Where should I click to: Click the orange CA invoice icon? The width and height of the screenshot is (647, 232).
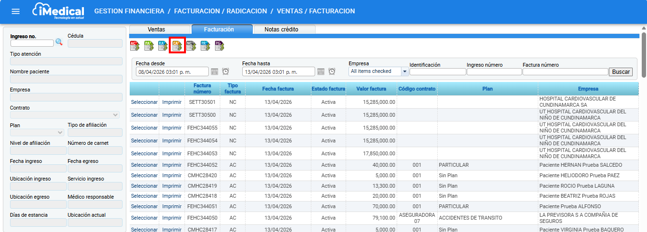click(177, 46)
